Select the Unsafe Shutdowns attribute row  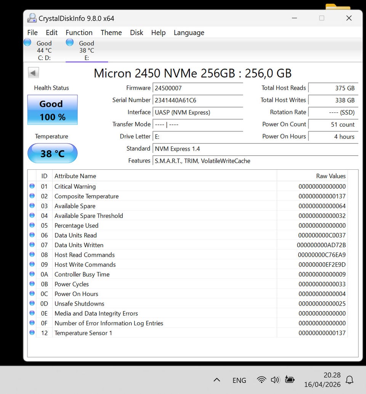(79, 304)
